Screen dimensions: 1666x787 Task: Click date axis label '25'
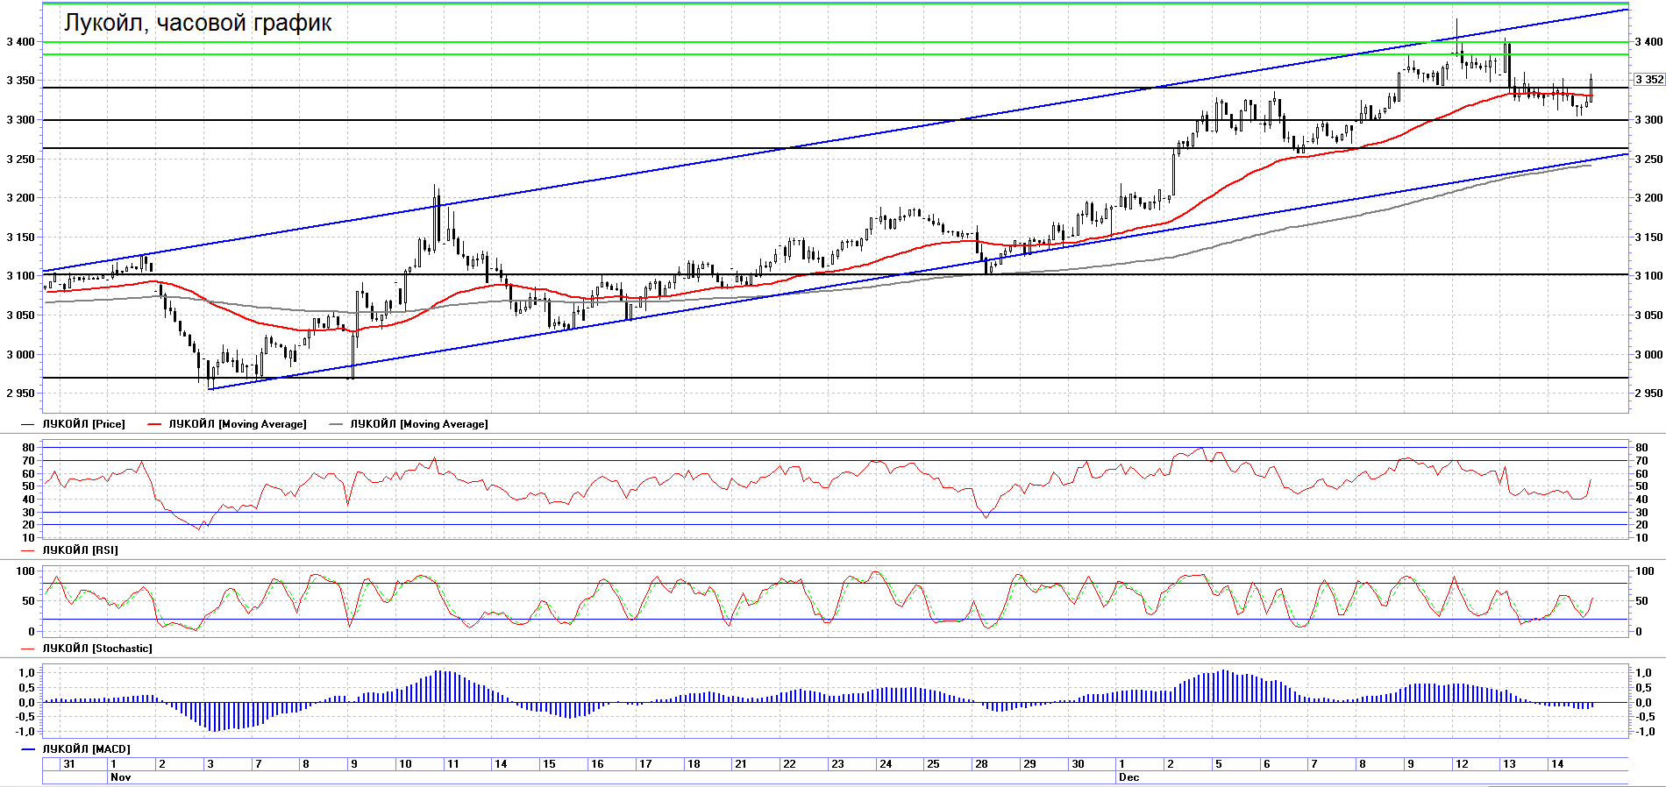coord(933,764)
